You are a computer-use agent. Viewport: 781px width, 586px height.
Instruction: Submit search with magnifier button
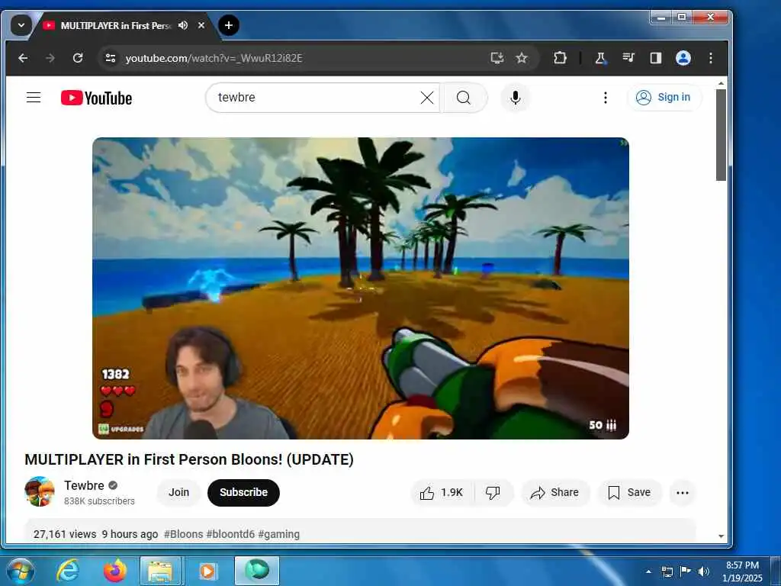click(x=464, y=97)
